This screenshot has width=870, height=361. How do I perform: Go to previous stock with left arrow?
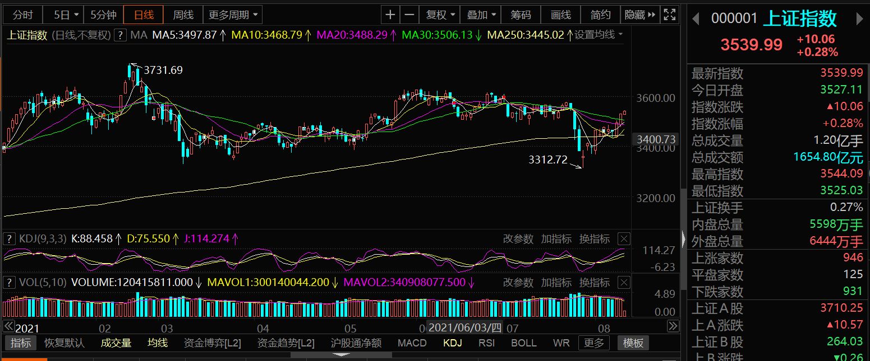[696, 19]
